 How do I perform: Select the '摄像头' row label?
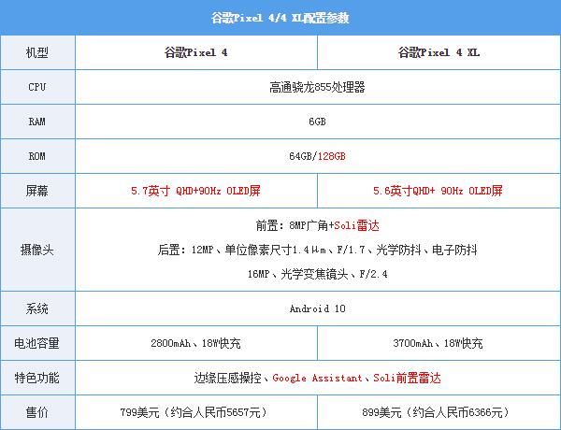point(36,250)
